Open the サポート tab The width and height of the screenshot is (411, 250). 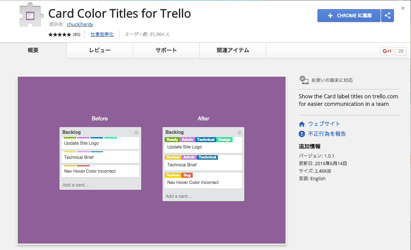[x=166, y=50]
